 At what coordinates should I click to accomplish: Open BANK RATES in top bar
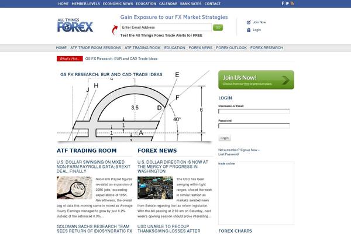(x=191, y=4)
